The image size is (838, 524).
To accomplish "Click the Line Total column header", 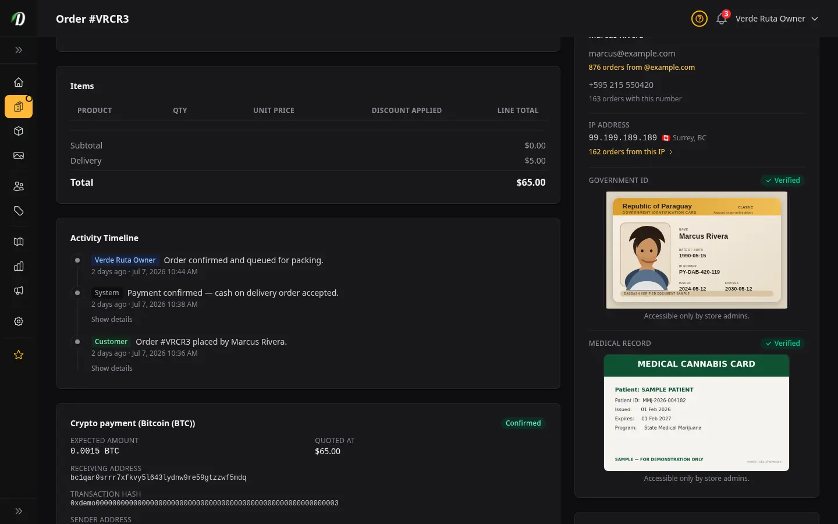I will pyautogui.click(x=518, y=111).
